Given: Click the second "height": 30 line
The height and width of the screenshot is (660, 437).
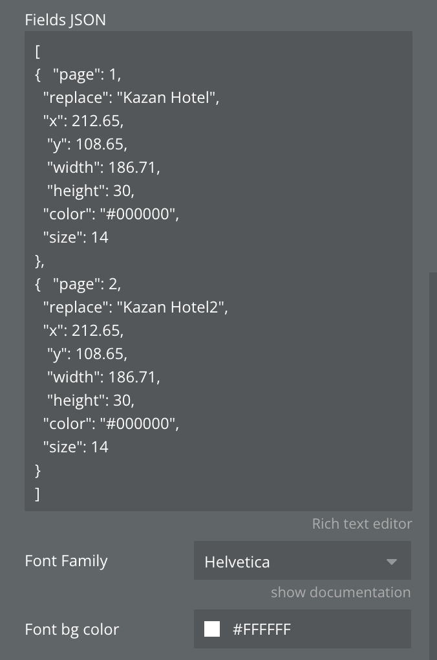Looking at the screenshot, I should click(x=91, y=401).
